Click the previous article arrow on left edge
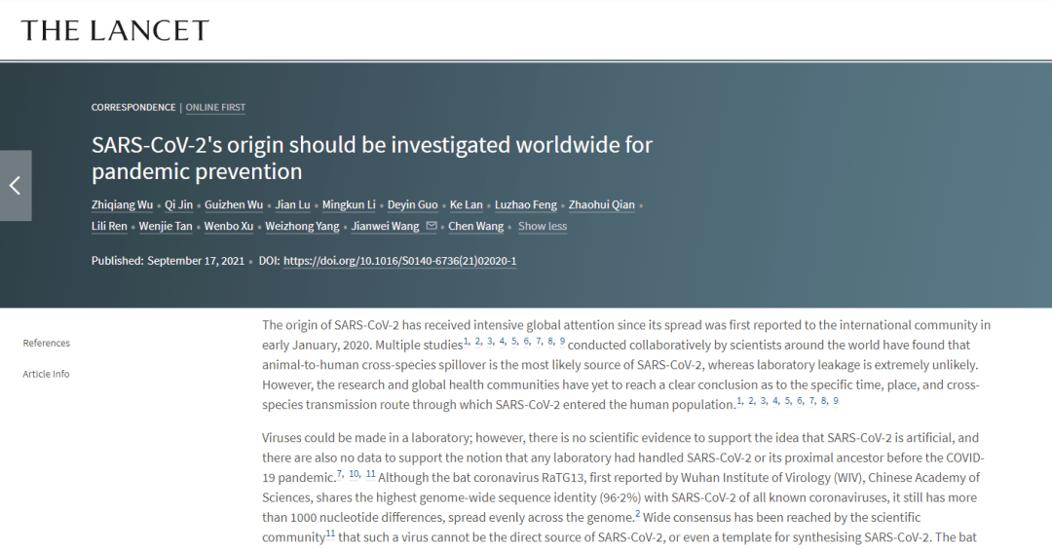 click(16, 185)
